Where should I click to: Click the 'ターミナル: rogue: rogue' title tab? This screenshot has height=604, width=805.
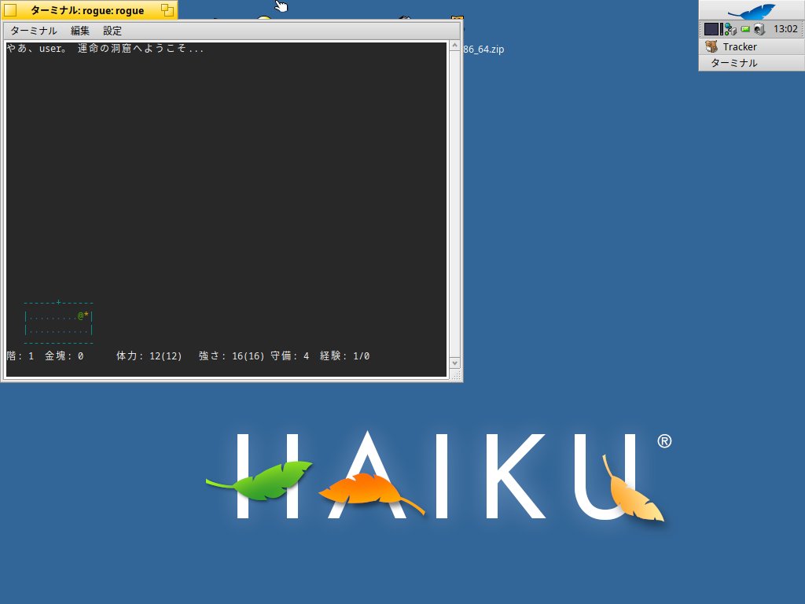87,10
